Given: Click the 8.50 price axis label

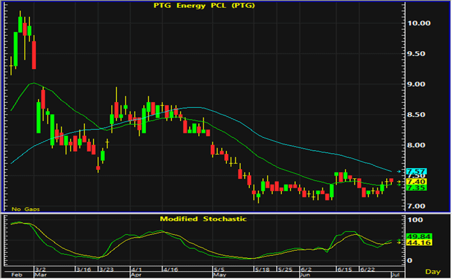Looking at the screenshot, I should point(416,115).
